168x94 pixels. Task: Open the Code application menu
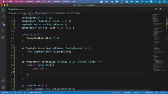click(x=10, y=2)
